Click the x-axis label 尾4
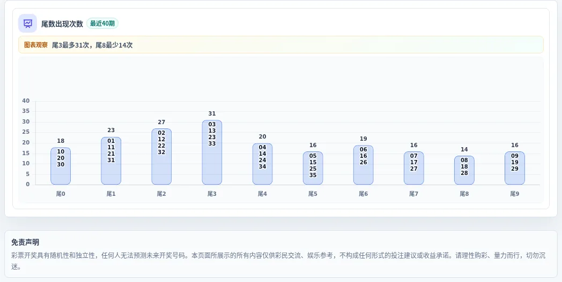562x282 pixels. [x=262, y=194]
